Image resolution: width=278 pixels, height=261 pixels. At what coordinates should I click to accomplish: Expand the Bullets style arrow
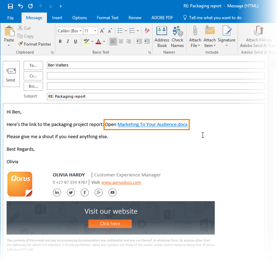tap(126, 31)
